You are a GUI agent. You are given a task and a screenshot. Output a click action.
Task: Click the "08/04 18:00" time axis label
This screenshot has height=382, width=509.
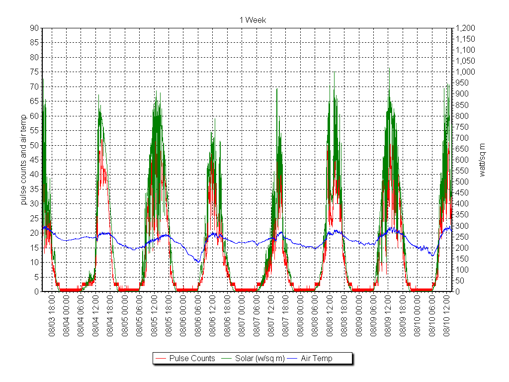click(110, 316)
